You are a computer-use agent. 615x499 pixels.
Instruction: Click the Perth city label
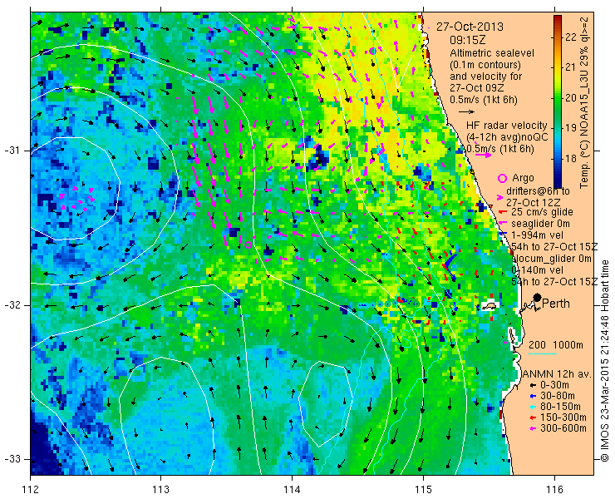[556, 304]
